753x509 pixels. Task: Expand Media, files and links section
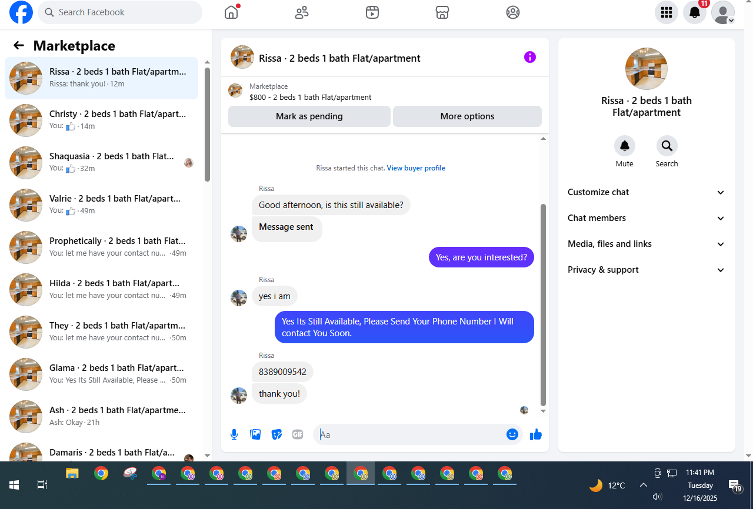[x=647, y=244]
